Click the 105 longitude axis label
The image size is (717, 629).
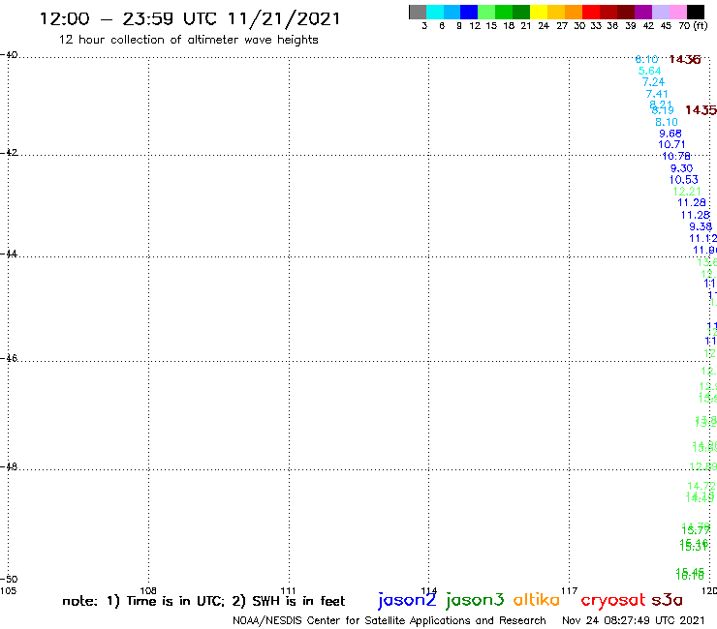[x=8, y=590]
